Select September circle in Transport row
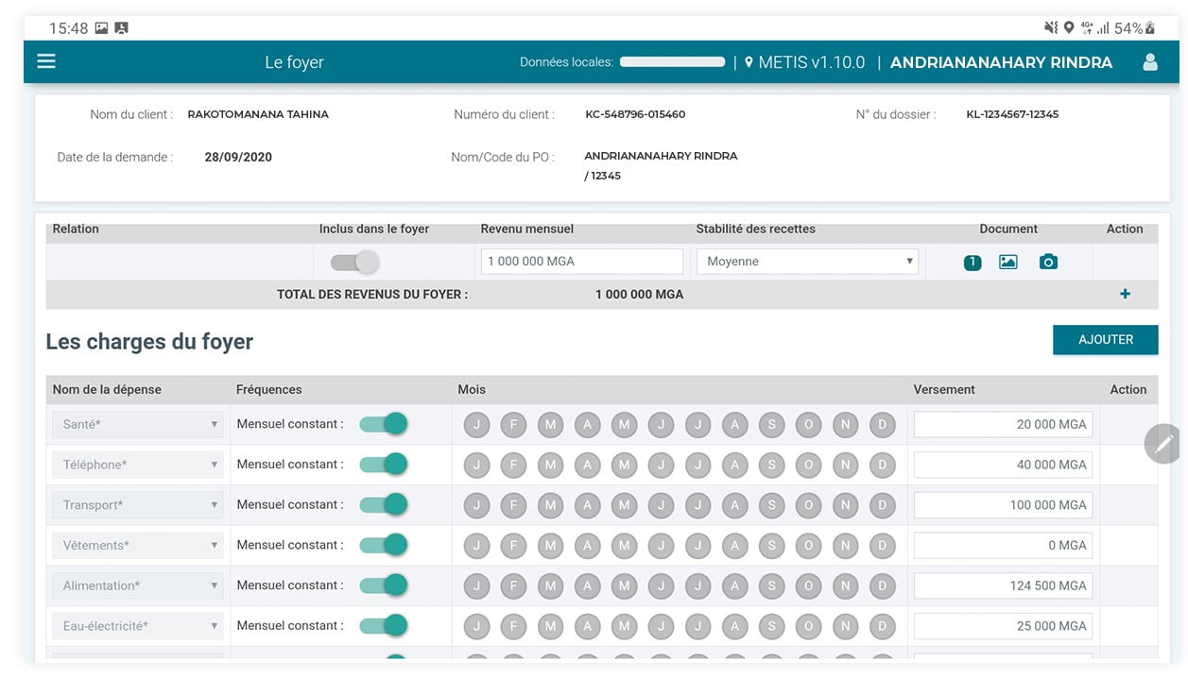The height and width of the screenshot is (678, 1188). click(771, 505)
